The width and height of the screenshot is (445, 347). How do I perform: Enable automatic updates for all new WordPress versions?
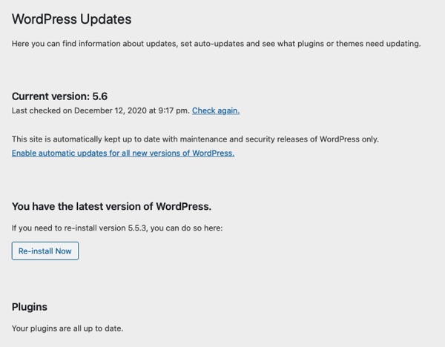pos(123,153)
